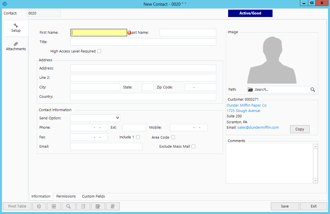Click the folder icon in the image Path field

250,89
